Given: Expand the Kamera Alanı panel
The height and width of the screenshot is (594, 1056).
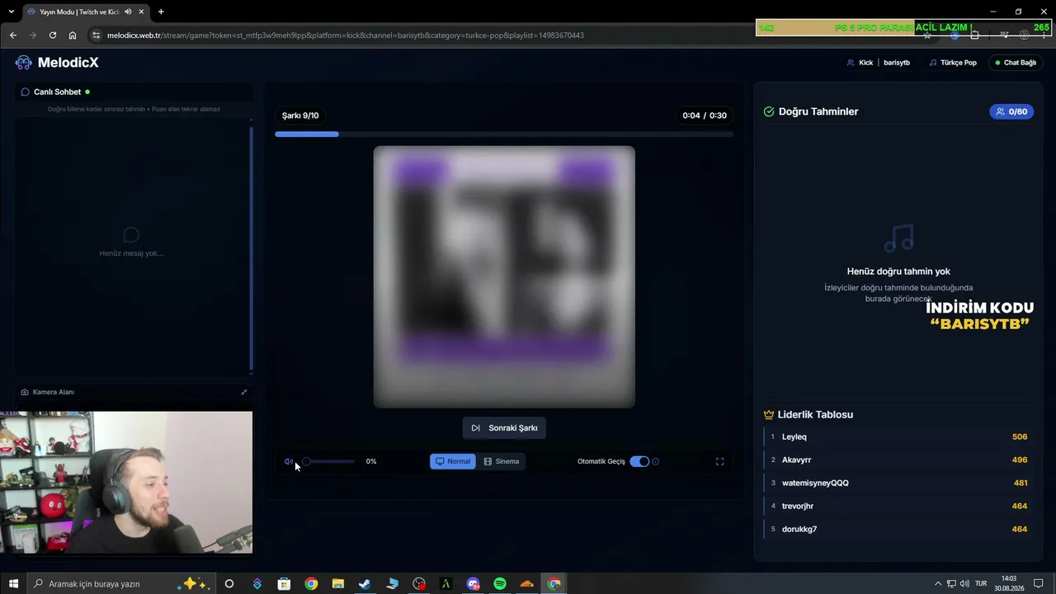Looking at the screenshot, I should pyautogui.click(x=243, y=393).
